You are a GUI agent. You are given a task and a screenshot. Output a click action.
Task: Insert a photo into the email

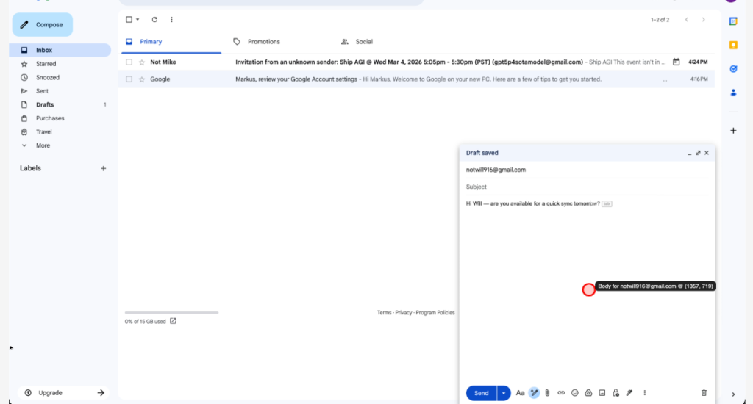coord(602,393)
